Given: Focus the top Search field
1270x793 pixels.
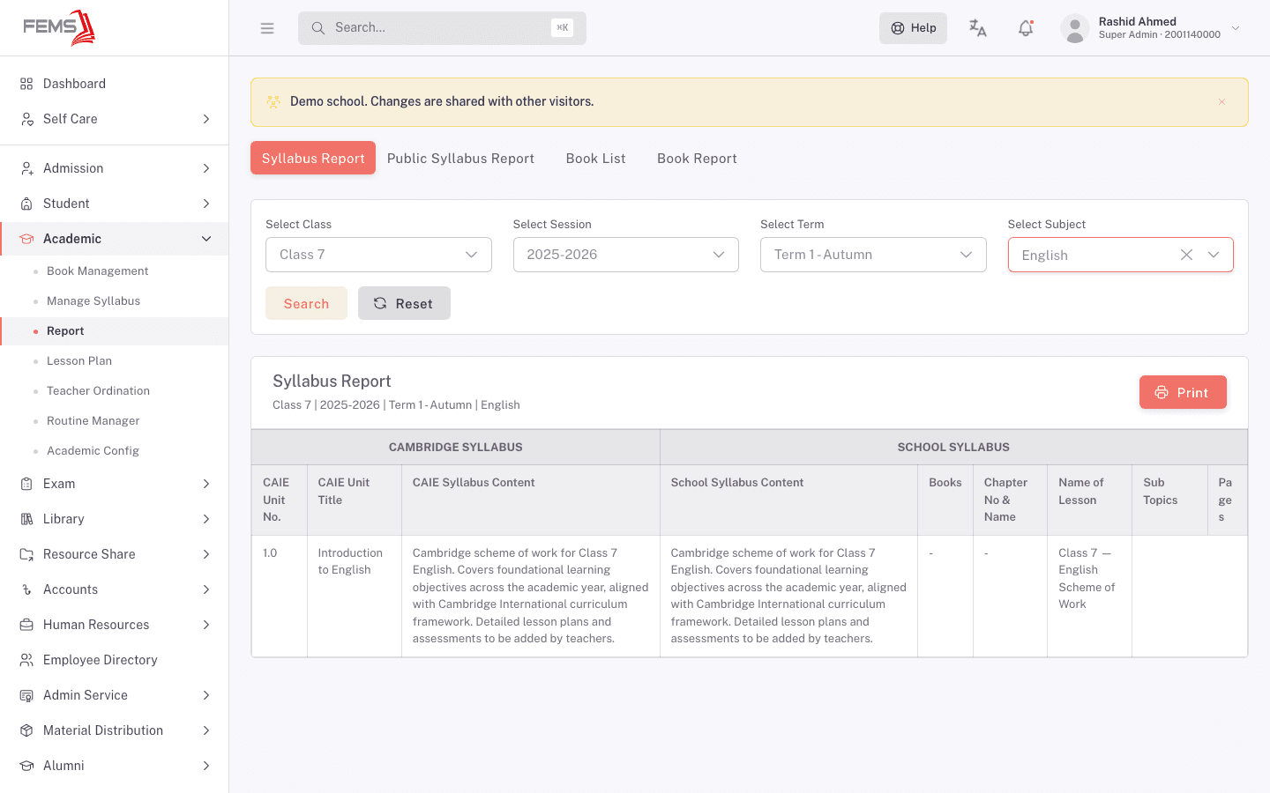Looking at the screenshot, I should pos(442,28).
